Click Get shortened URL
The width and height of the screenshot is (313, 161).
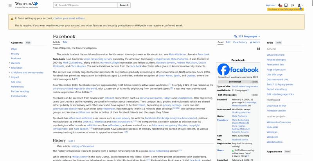click(x=277, y=80)
